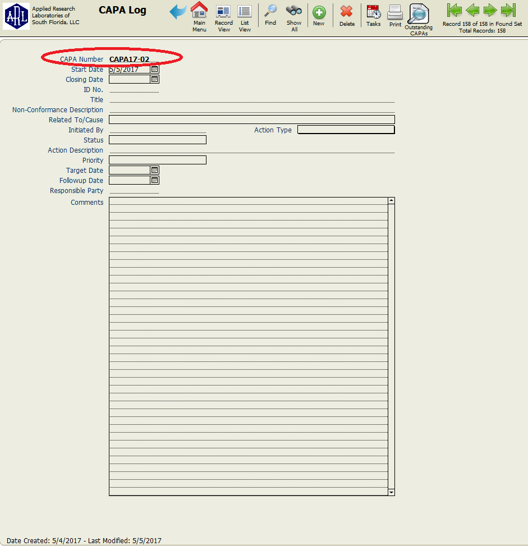Open Find with magnifier icon
Viewport: 528px width, 546px height.
point(270,11)
